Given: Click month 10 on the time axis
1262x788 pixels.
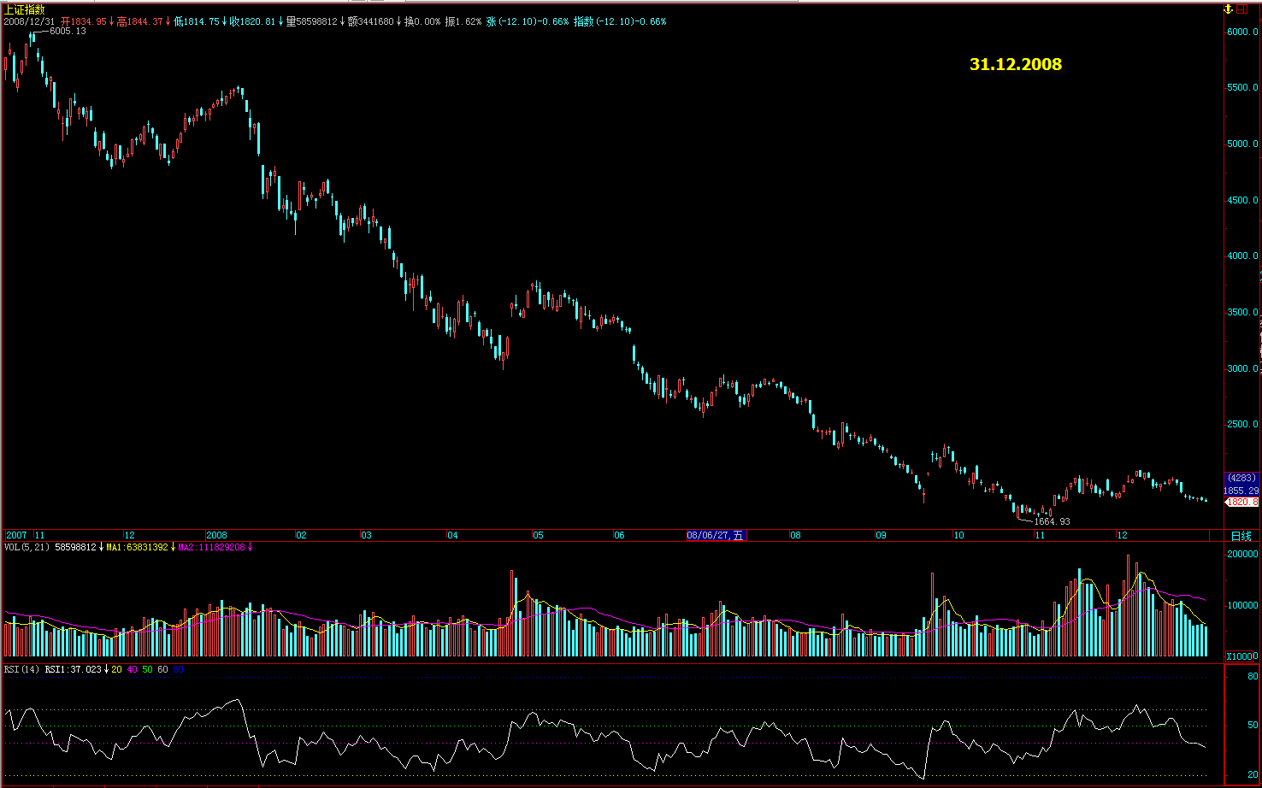Looking at the screenshot, I should tap(958, 535).
